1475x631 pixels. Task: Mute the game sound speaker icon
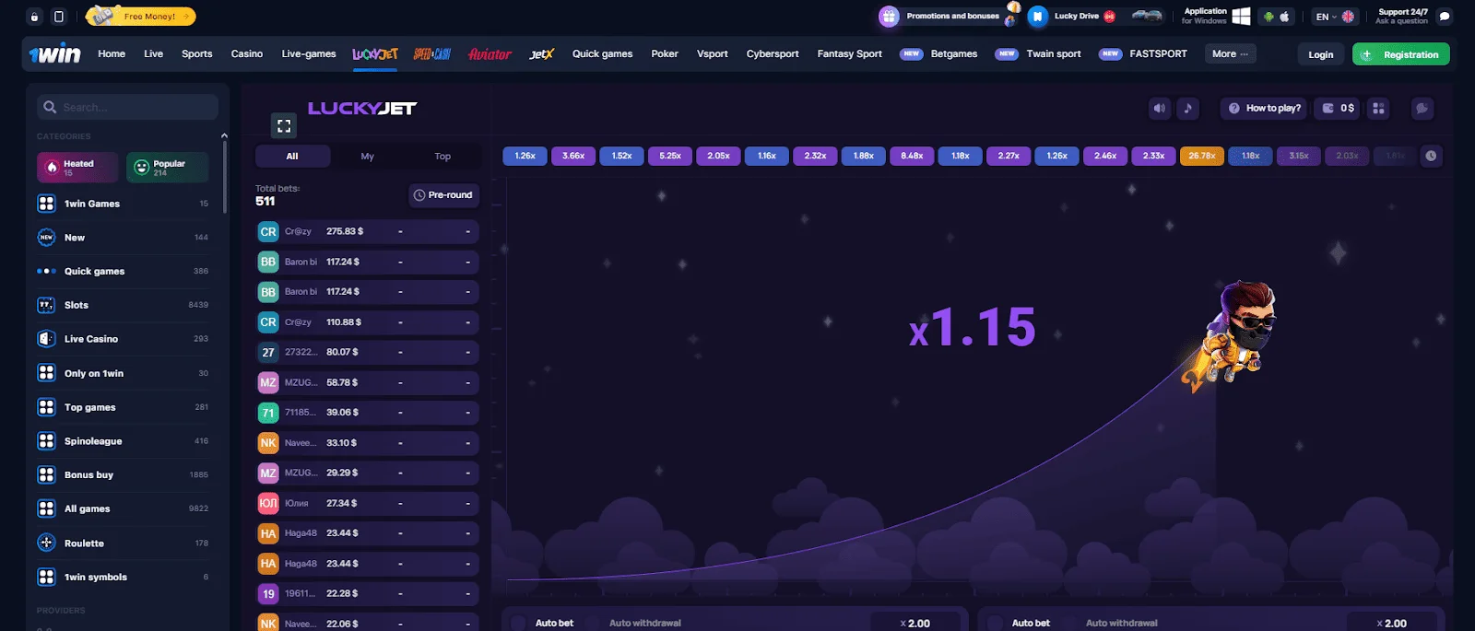pyautogui.click(x=1159, y=109)
